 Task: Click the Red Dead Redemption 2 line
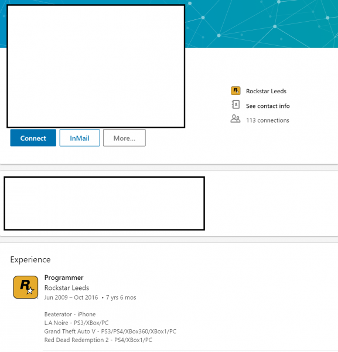pos(98,340)
